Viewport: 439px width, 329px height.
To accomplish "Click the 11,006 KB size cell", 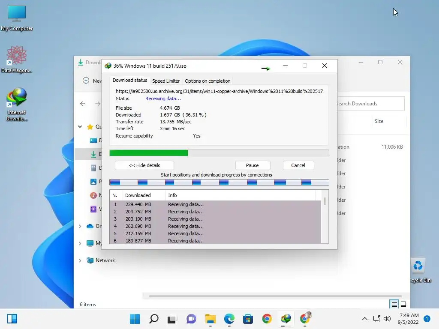I will pos(392,147).
